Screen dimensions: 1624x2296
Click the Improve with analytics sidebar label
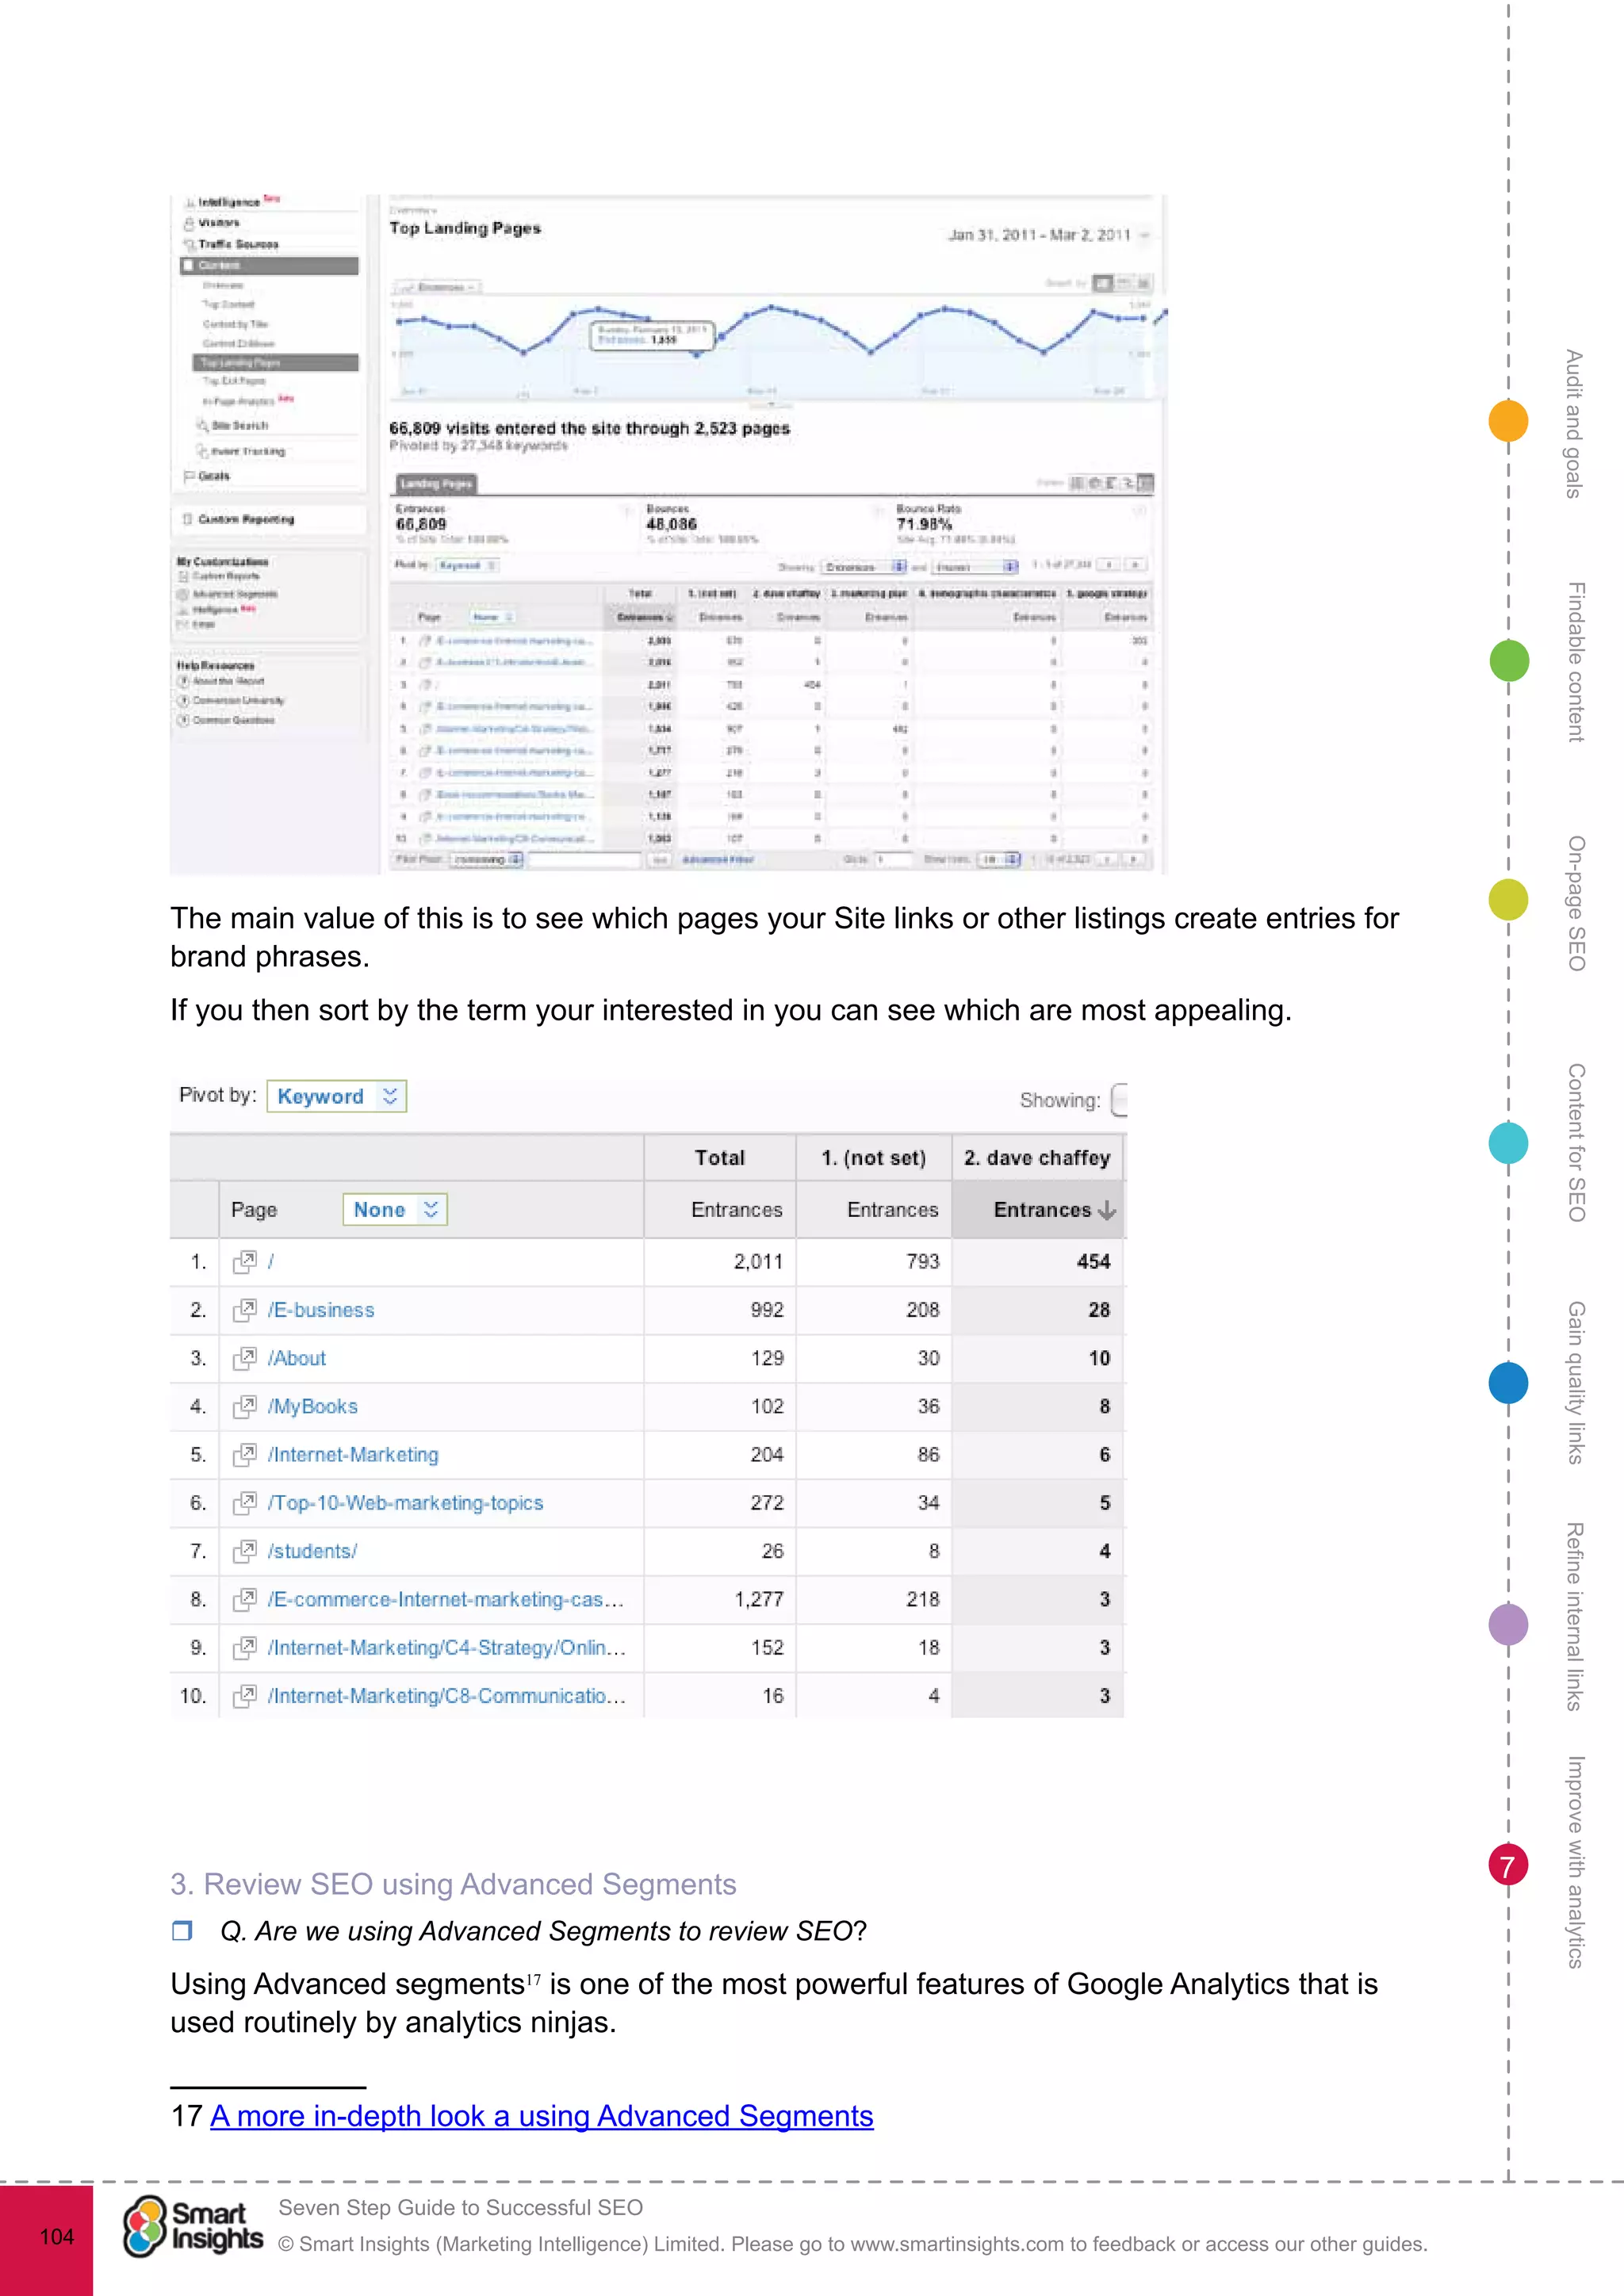pyautogui.click(x=1575, y=1862)
